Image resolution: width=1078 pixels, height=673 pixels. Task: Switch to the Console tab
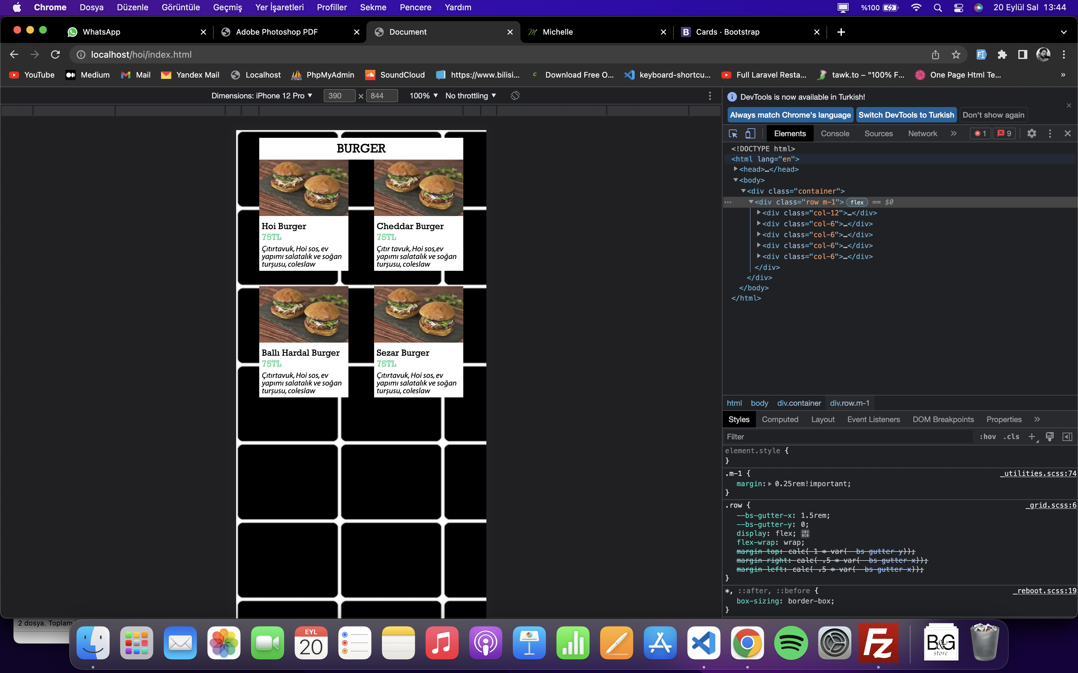(x=835, y=134)
